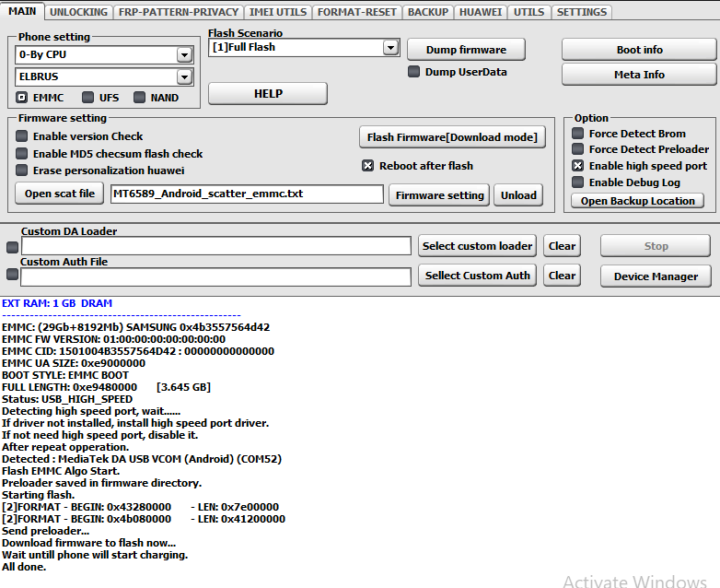Click the Custom Auth File path field

pos(215,277)
